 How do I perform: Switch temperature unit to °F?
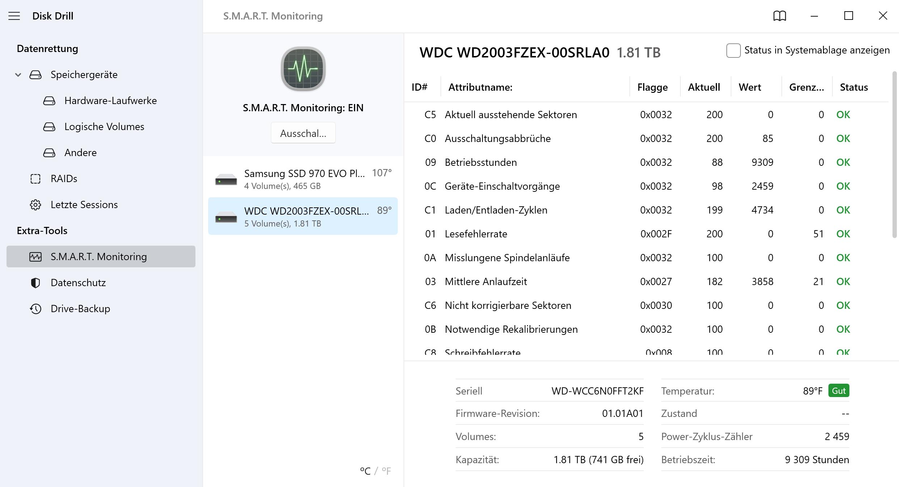pyautogui.click(x=386, y=471)
